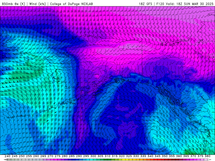The height and width of the screenshot is (161, 215).
Task: Click the 265 color scale label
Action: point(43,156)
